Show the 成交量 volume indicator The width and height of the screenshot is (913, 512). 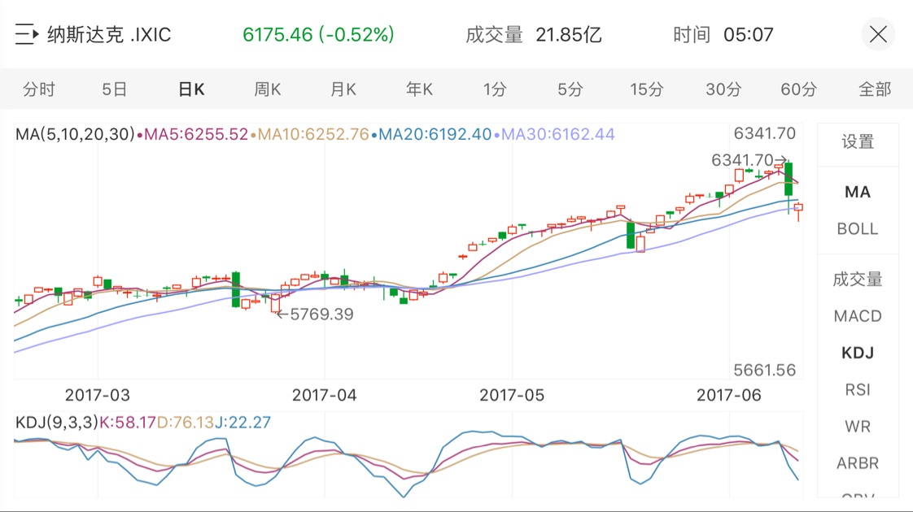858,279
